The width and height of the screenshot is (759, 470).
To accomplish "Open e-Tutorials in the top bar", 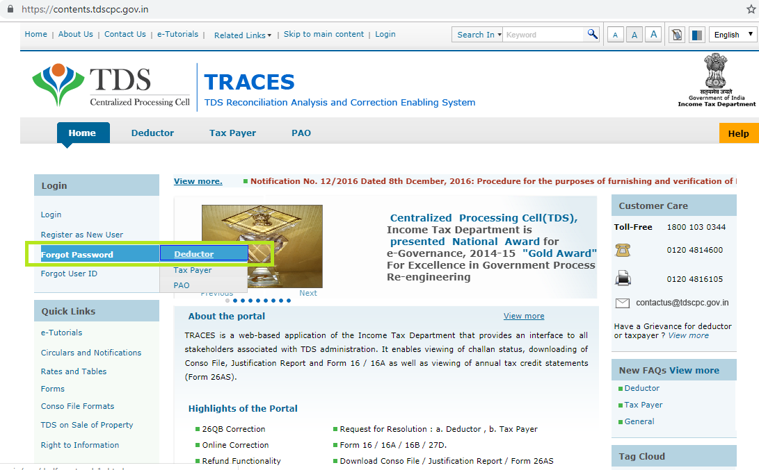I will 177,34.
